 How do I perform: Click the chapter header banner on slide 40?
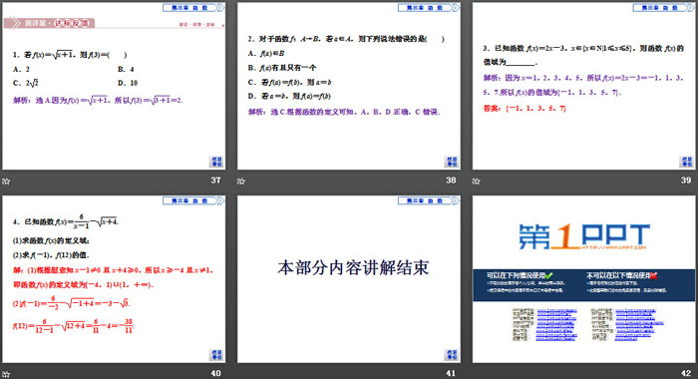coord(193,200)
